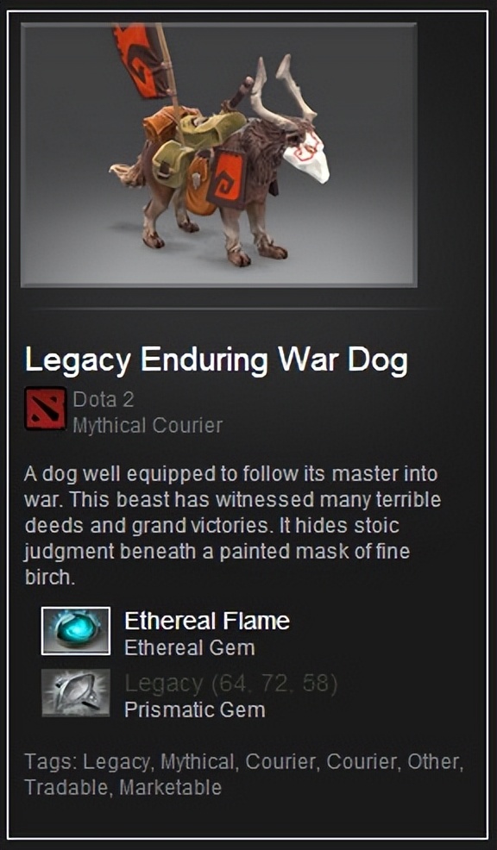497x850 pixels.
Task: Click the white birch mask on the dog
Action: coord(306,155)
